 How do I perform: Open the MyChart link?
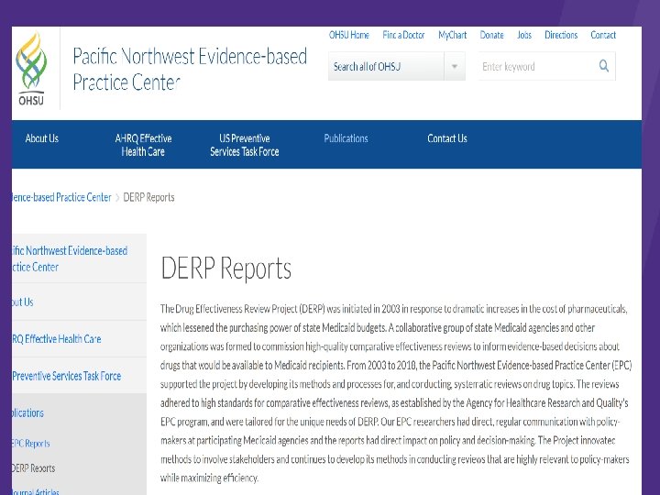[453, 35]
